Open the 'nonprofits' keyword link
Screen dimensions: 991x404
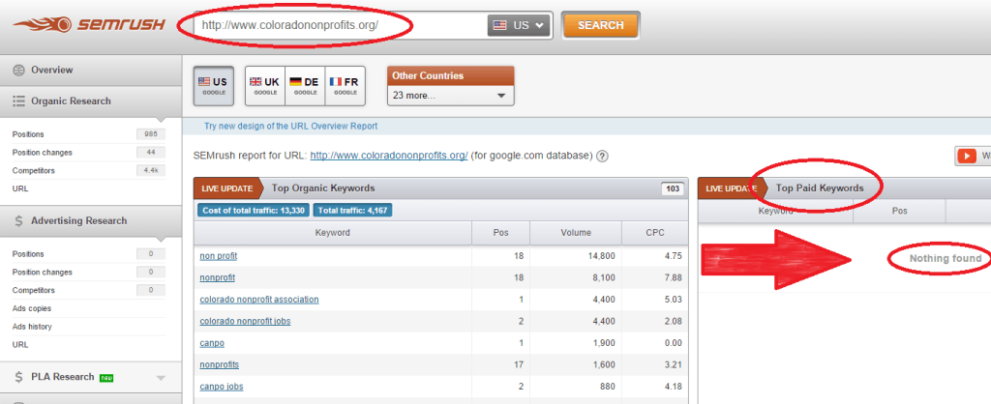(220, 365)
